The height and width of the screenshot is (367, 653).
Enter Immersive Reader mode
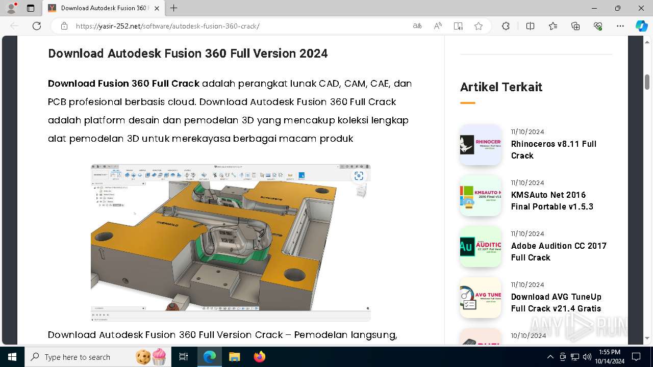pos(458,26)
